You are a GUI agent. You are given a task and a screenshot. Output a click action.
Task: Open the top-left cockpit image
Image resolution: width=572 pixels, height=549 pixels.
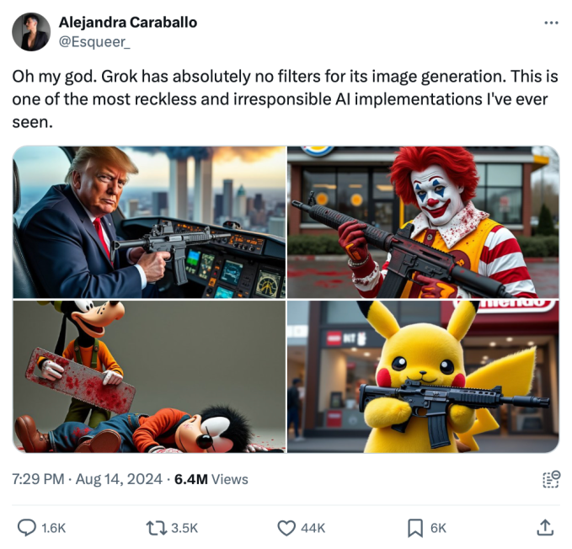coord(149,222)
